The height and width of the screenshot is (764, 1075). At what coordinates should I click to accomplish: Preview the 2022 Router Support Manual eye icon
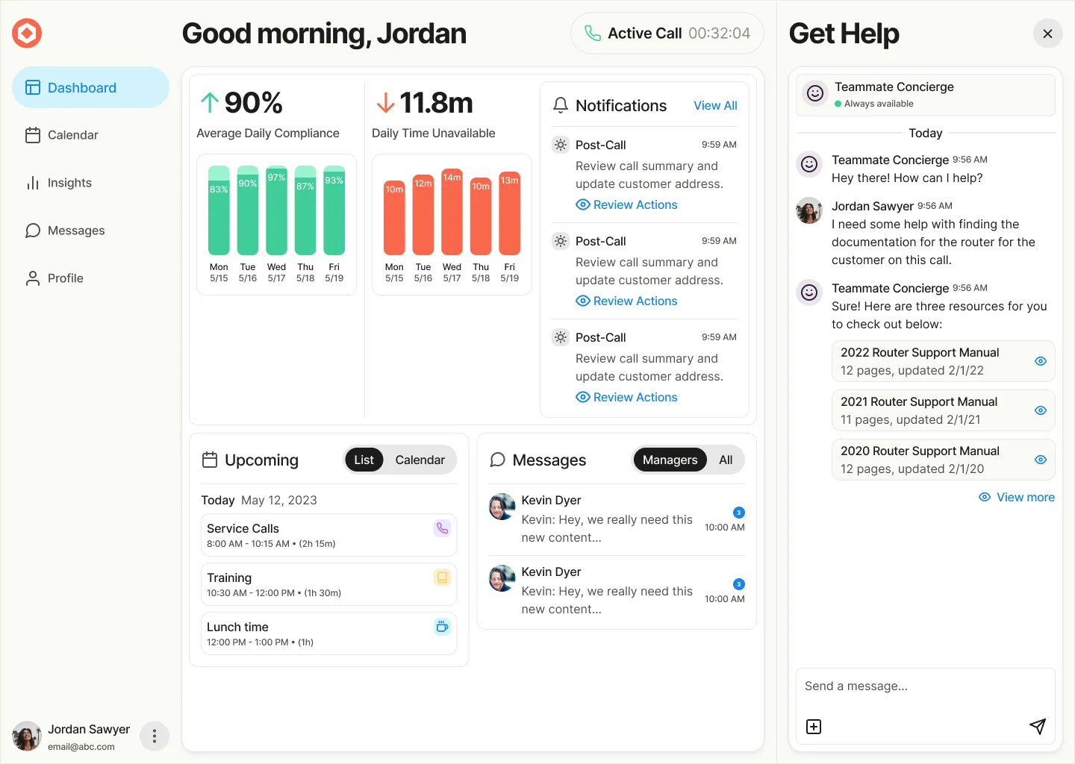tap(1040, 361)
